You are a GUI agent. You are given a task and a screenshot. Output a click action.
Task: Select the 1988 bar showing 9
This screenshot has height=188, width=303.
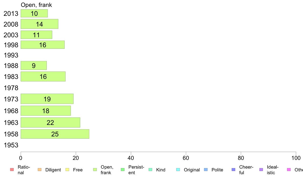click(34, 66)
